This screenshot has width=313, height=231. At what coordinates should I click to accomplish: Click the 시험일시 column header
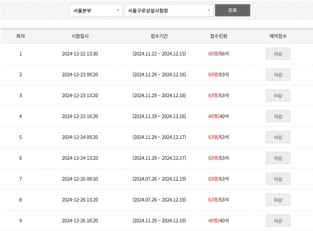tap(80, 36)
